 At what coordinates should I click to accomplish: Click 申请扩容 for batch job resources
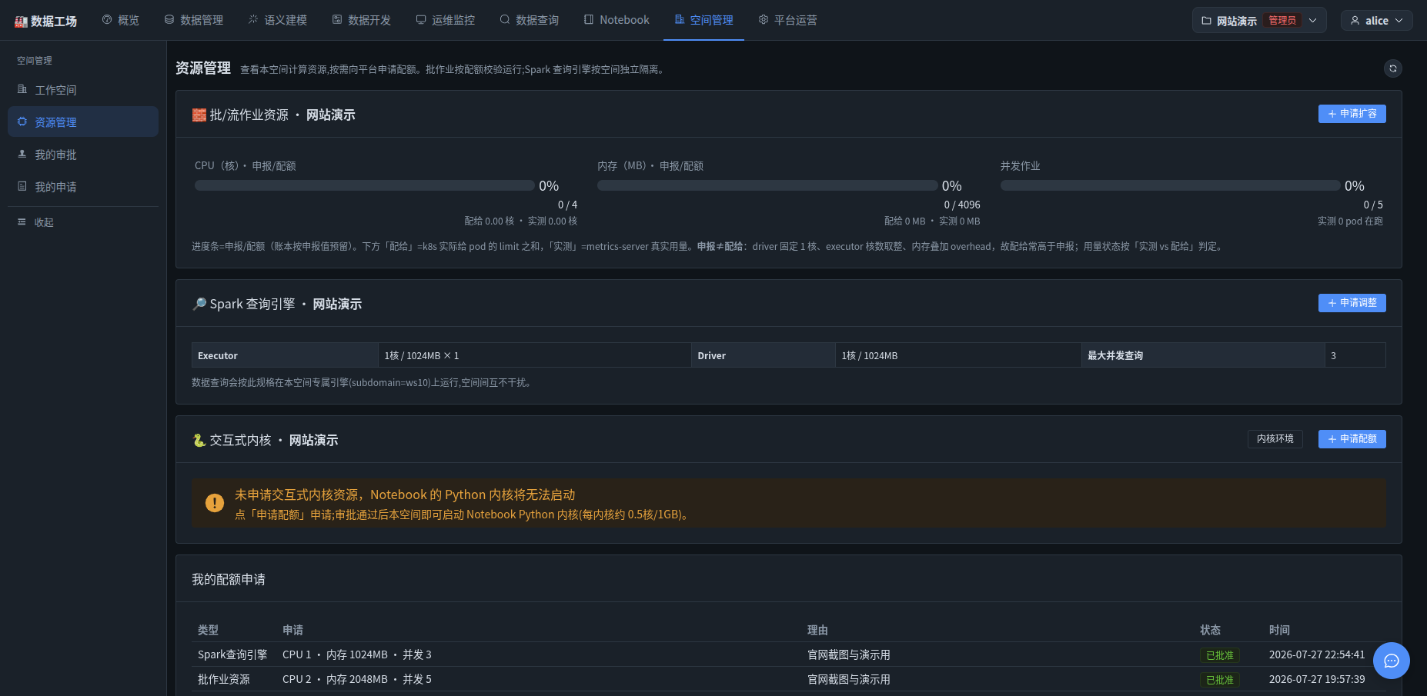point(1352,114)
